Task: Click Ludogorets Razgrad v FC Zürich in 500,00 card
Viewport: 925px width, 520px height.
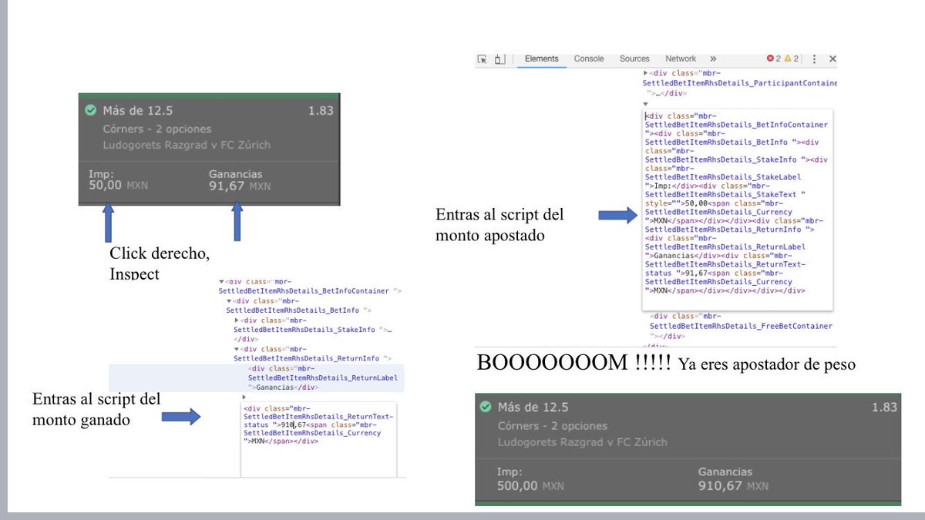Action: pos(582,442)
